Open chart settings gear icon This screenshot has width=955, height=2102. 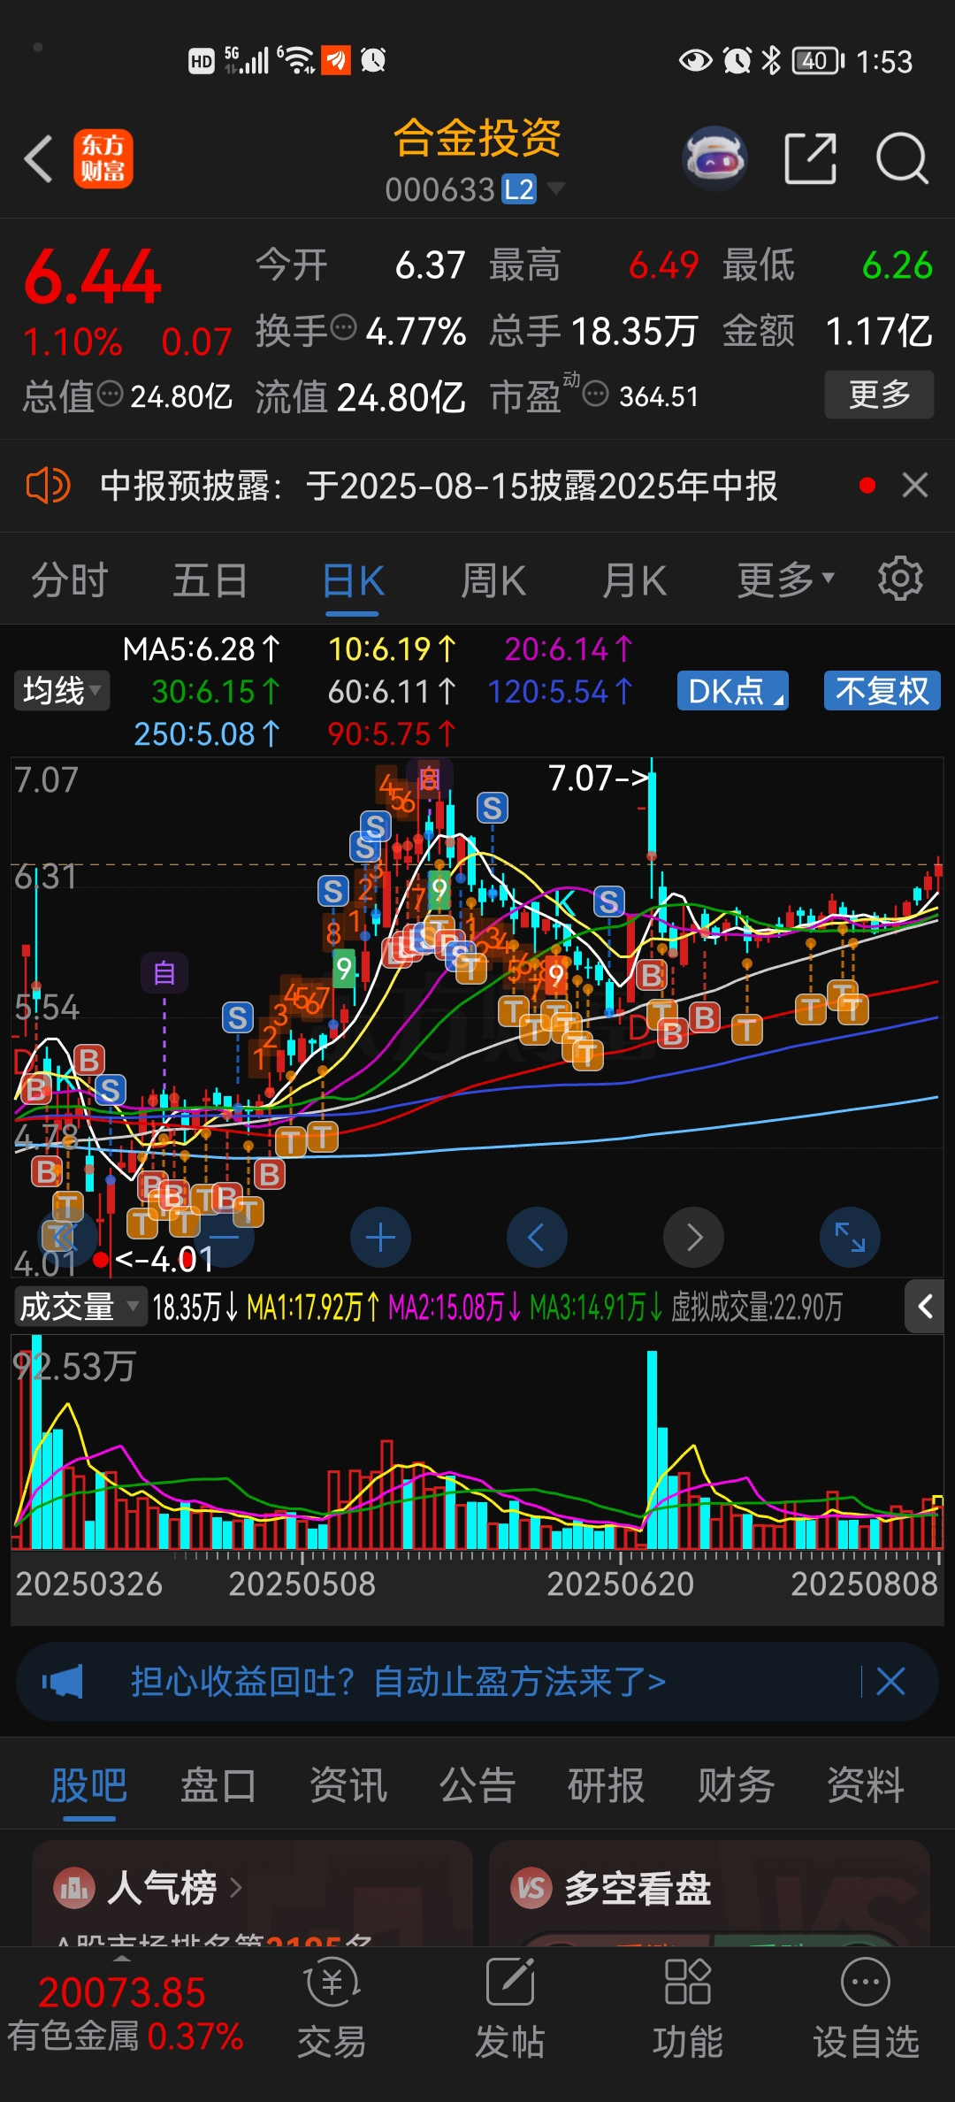click(x=900, y=579)
